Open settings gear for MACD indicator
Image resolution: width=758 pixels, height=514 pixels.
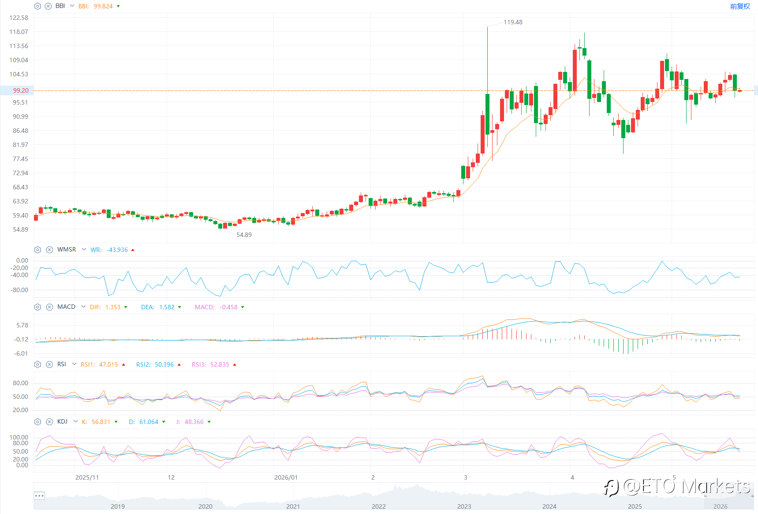(x=37, y=307)
